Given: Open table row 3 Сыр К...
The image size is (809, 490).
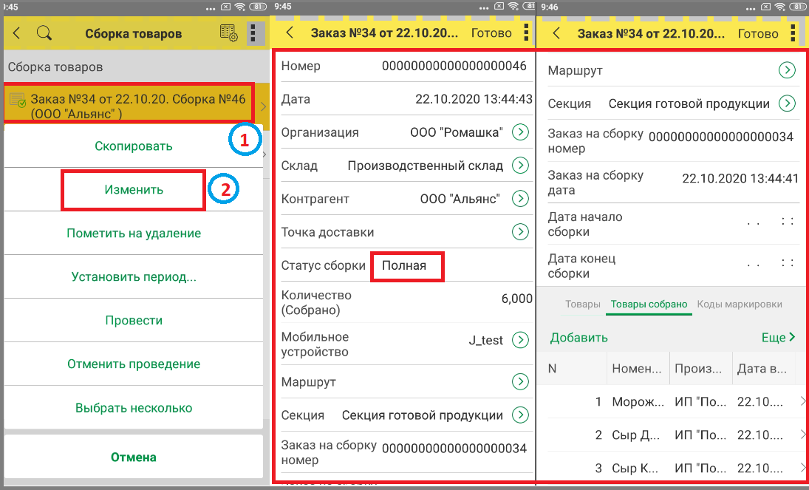Looking at the screenshot, I should (672, 469).
